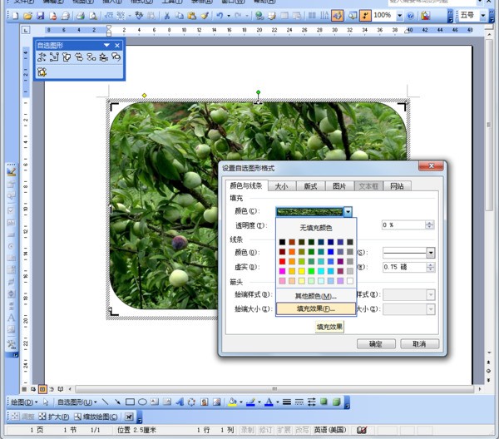This screenshot has height=439, width=499.
Task: Save the document with the floppy disk icon
Action: pyautogui.click(x=41, y=15)
